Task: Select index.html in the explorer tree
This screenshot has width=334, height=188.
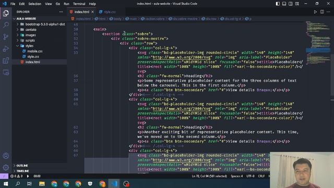Action: pos(32,62)
